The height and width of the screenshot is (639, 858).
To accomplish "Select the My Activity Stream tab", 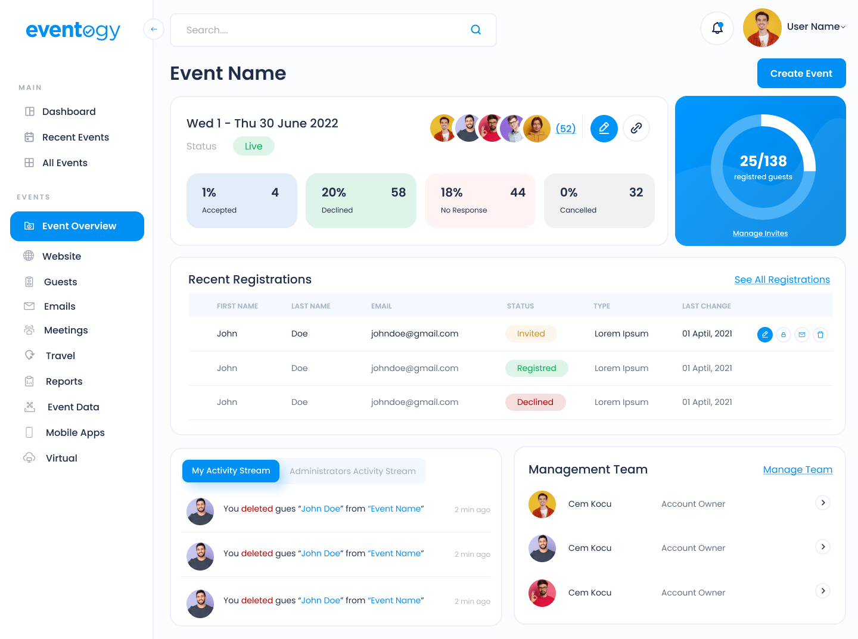I will [x=231, y=470].
